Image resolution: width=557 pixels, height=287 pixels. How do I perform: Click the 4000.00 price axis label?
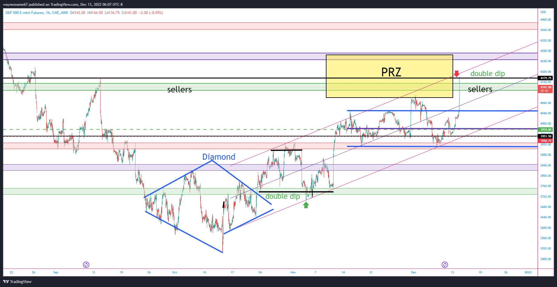545,124
